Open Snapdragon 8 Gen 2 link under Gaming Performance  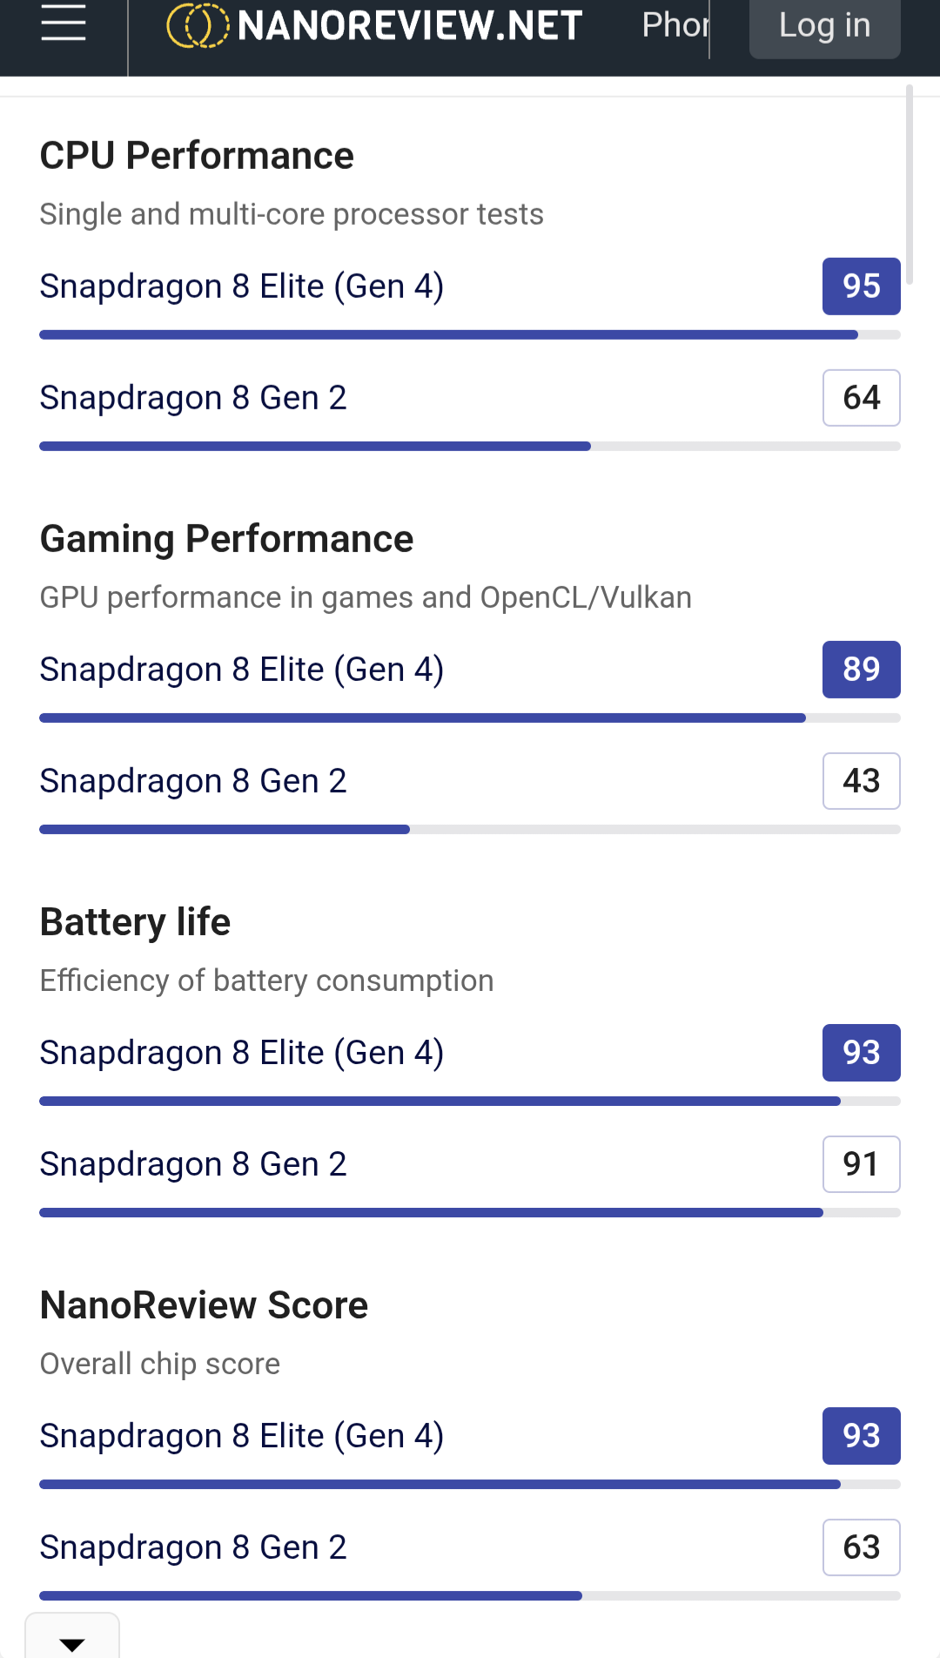coord(193,781)
